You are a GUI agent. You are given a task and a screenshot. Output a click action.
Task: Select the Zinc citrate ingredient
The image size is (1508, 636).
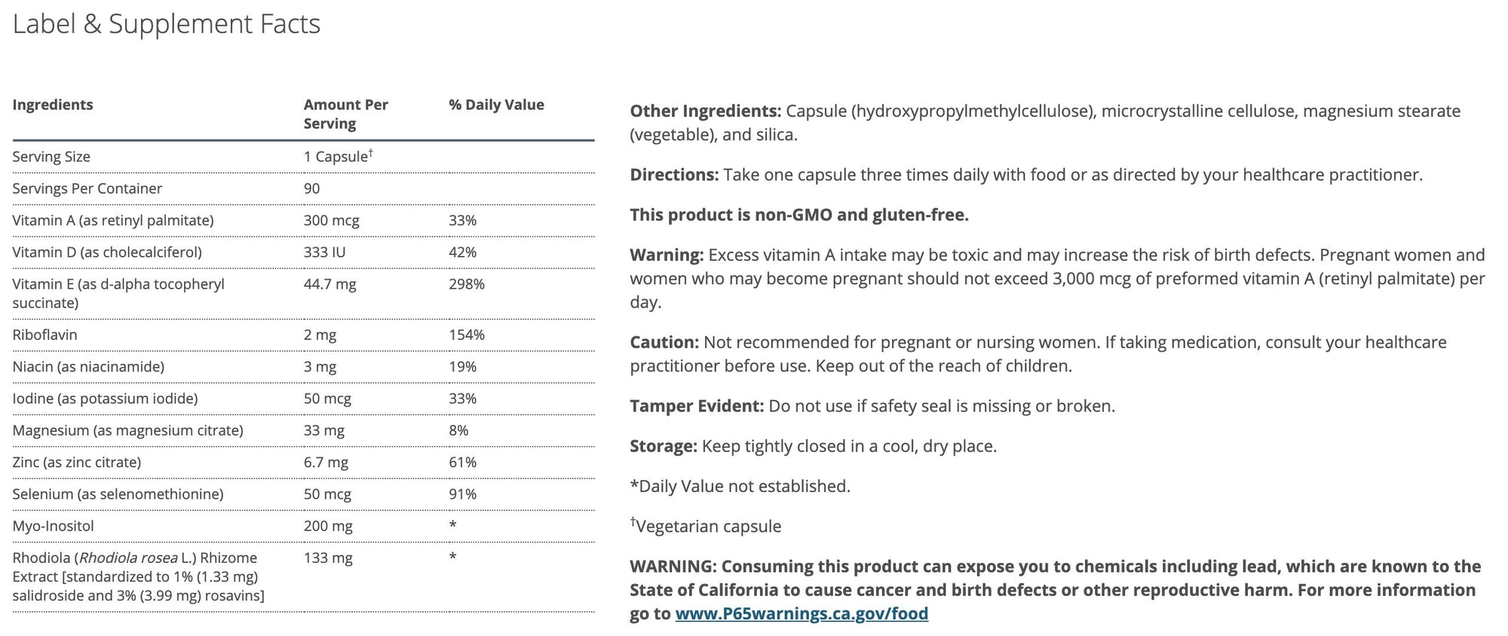pyautogui.click(x=77, y=462)
